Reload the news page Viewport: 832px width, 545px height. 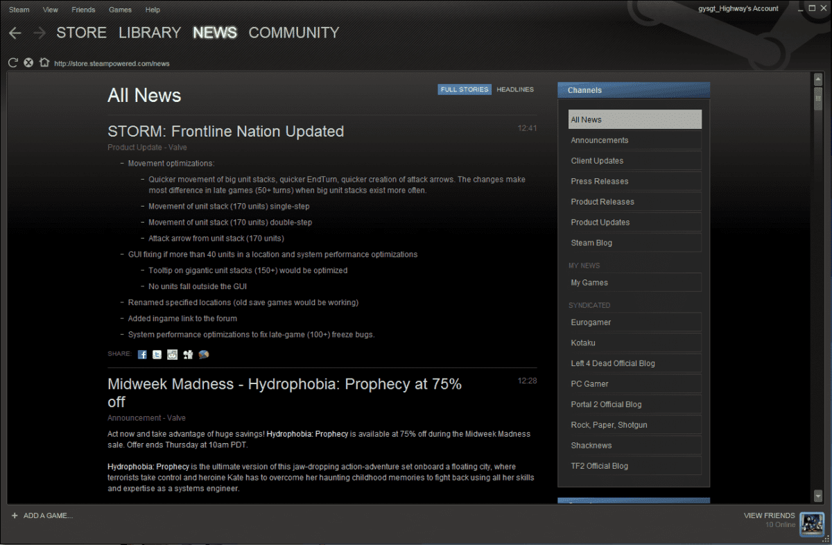(12, 62)
